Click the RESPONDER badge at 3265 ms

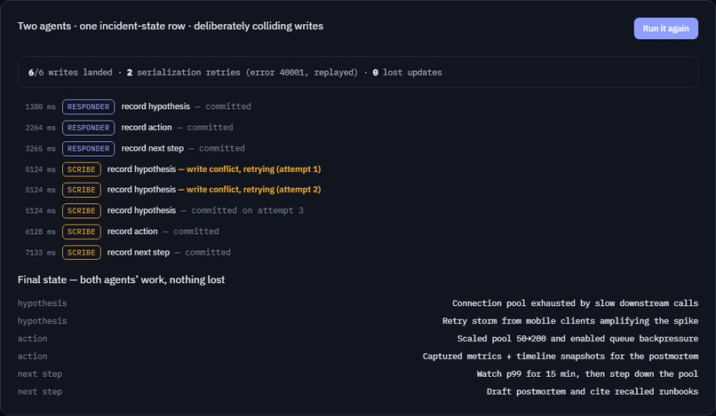pos(88,149)
